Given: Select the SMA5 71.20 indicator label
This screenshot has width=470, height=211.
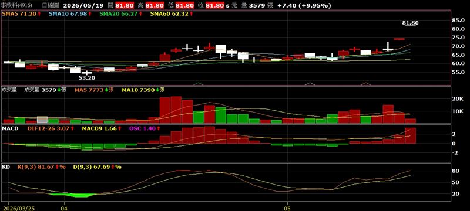Looking at the screenshot, I should tap(21, 13).
